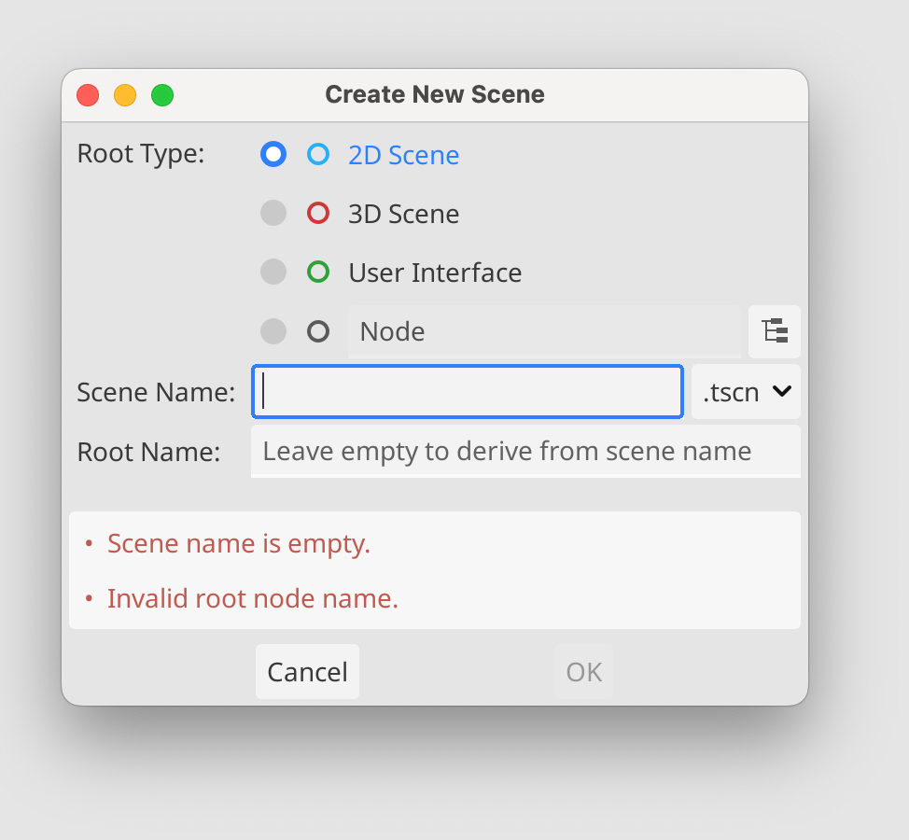Viewport: 909px width, 840px height.
Task: Cancel the Create New Scene dialog
Action: pyautogui.click(x=307, y=671)
